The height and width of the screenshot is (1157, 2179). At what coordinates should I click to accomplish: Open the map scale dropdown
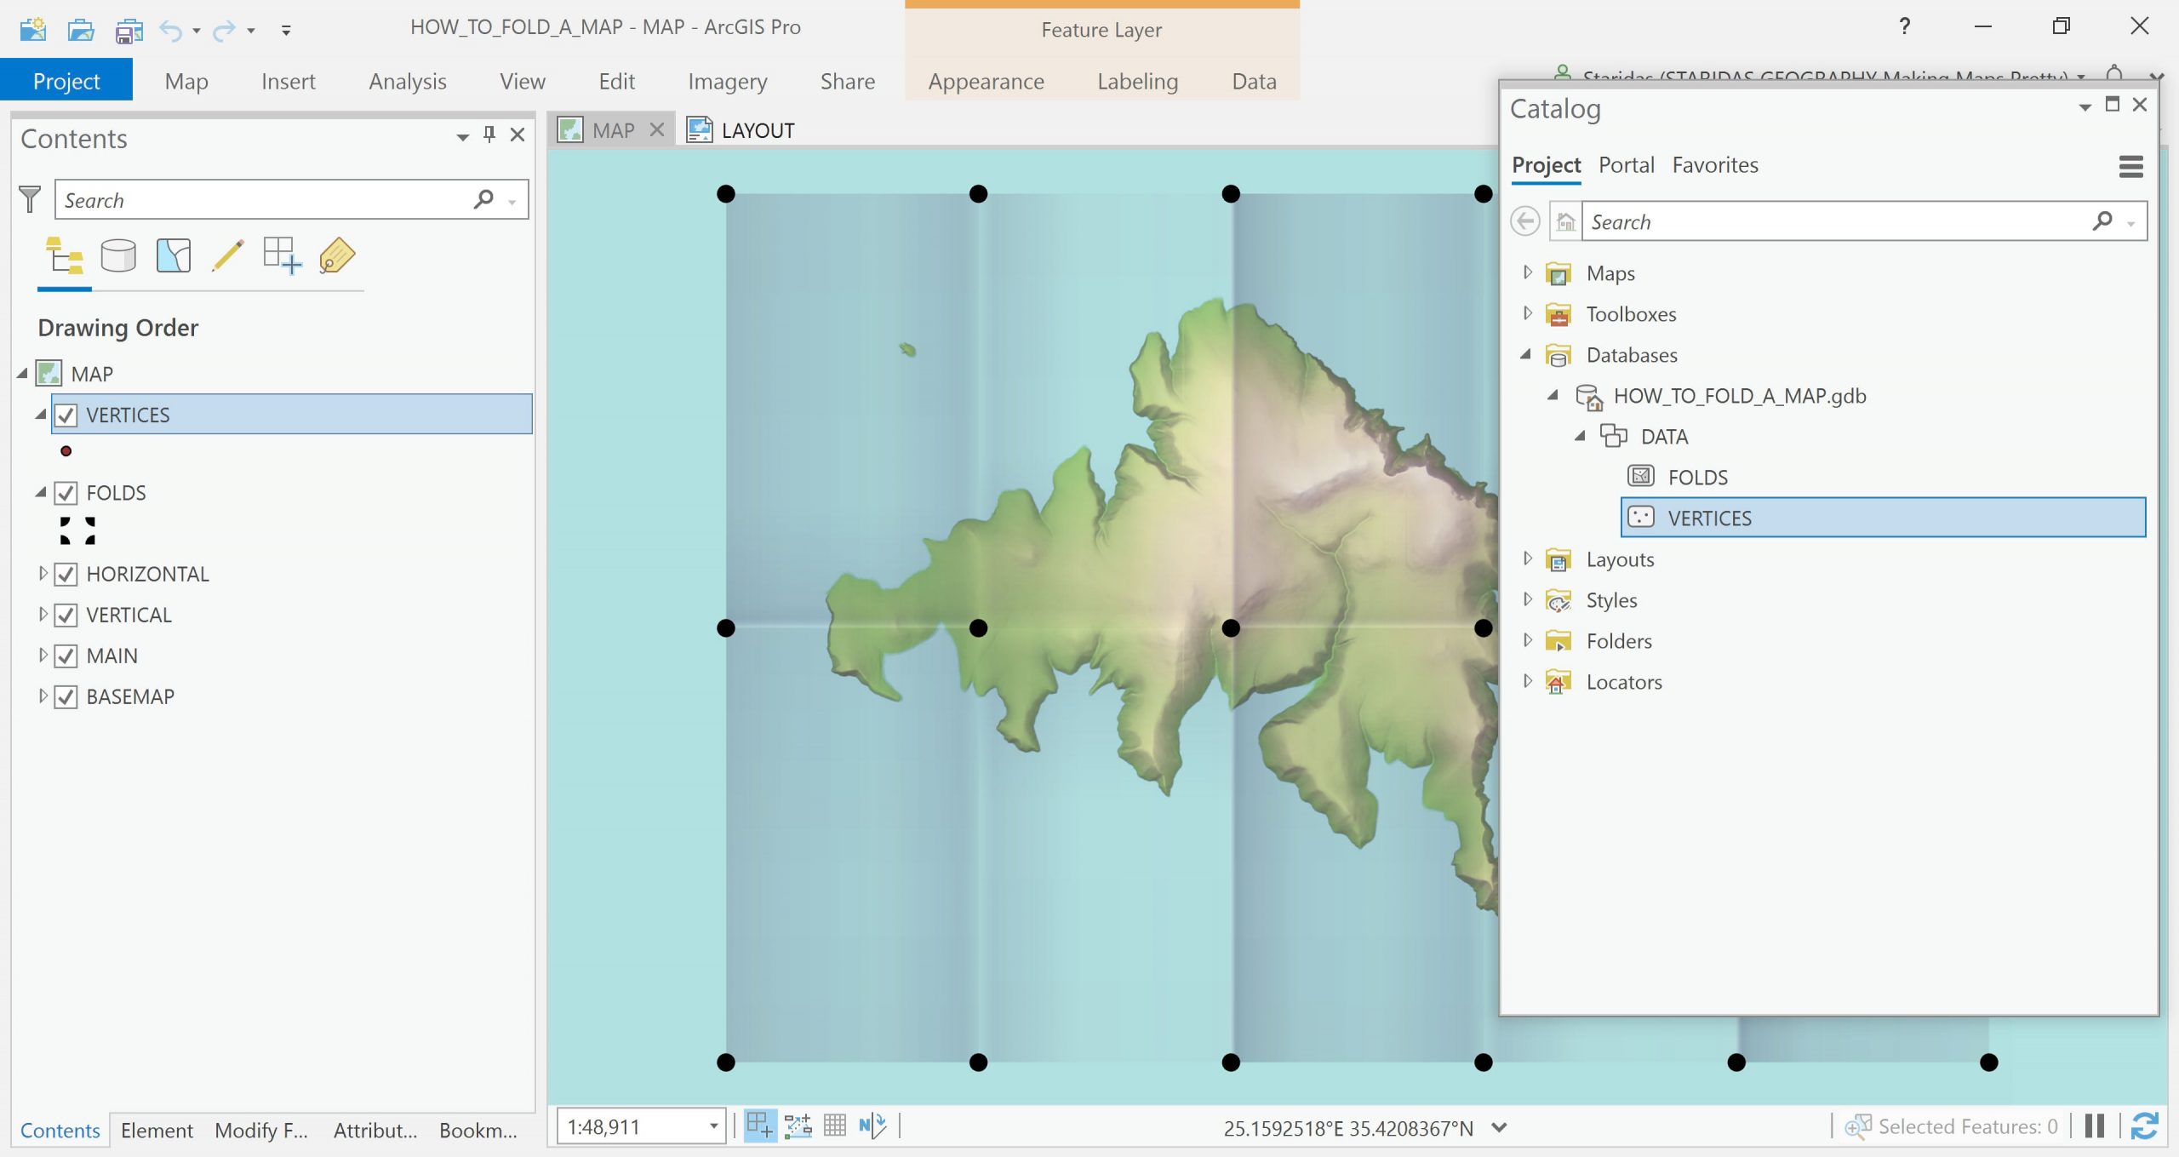[713, 1126]
